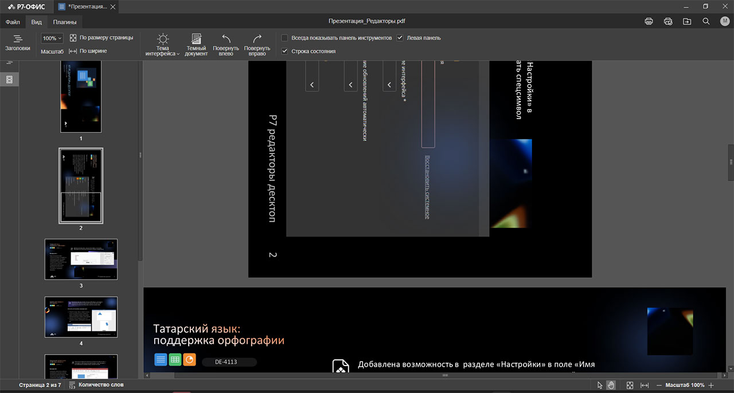Image resolution: width=734 pixels, height=393 pixels.
Task: Click the horizontal scrollbar thumb
Action: [x=445, y=375]
